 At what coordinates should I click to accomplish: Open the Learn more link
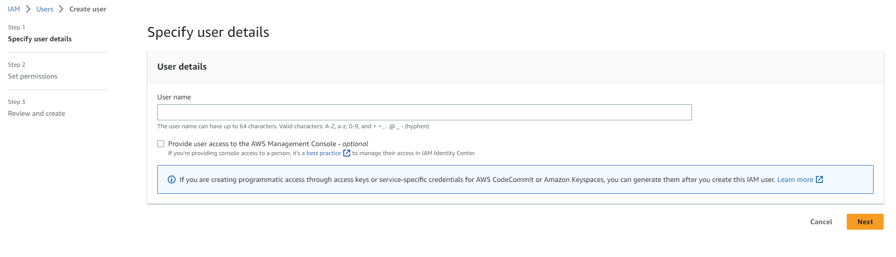(x=795, y=179)
